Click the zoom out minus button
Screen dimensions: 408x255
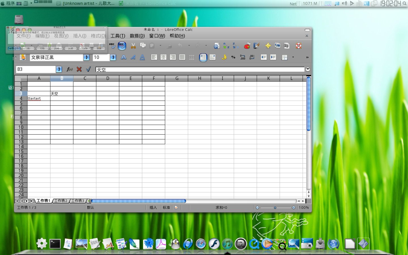[257, 208]
